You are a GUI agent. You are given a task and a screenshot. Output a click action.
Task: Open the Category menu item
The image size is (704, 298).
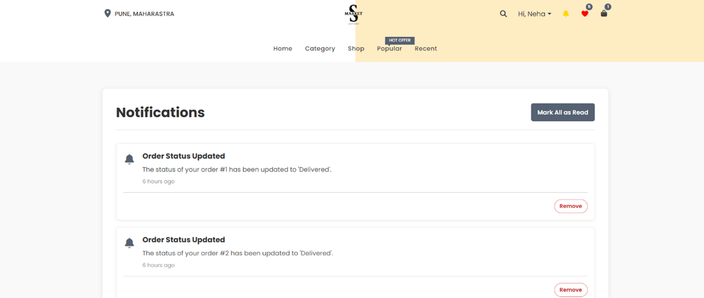320,49
